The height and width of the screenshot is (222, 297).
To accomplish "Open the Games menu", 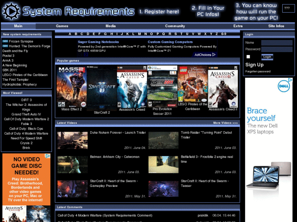I will (x=62, y=26).
